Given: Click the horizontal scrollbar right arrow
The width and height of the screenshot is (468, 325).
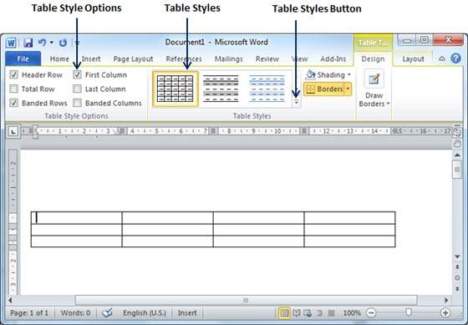Looking at the screenshot, I should tap(446, 300).
